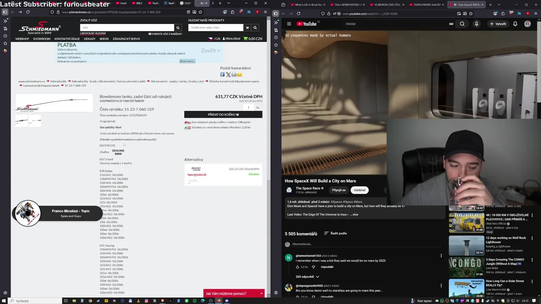The image size is (541, 304).
Task: Expand Vyberte vůz z nabídky vehicle list
Action: tap(165, 34)
